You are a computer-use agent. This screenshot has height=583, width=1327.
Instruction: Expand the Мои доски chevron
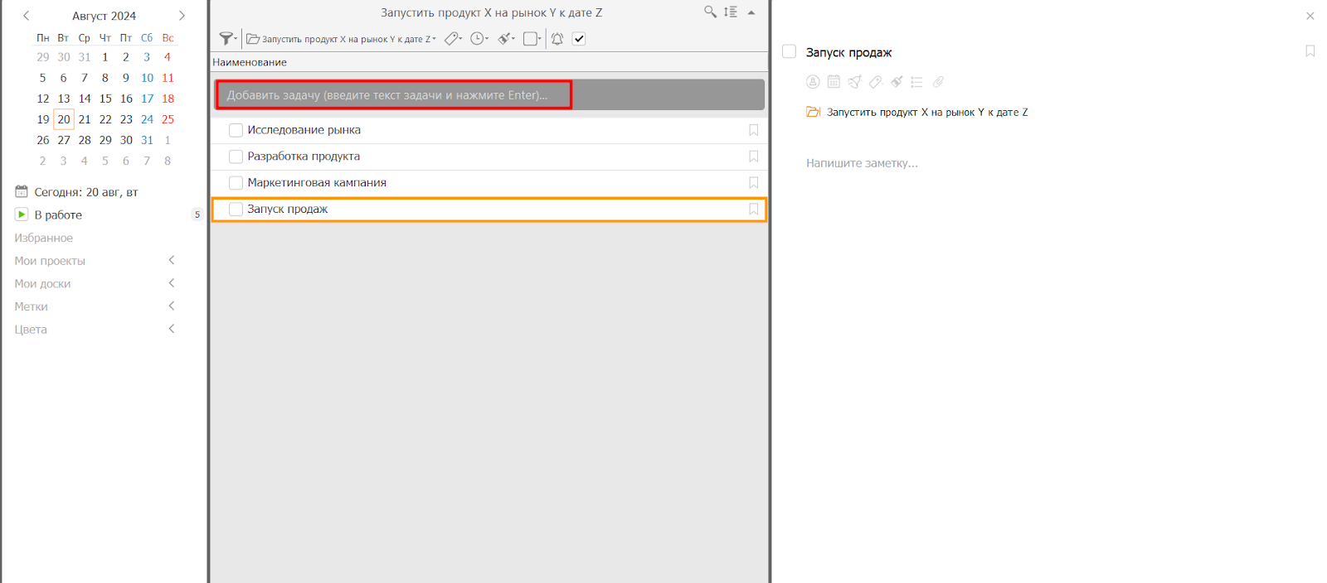[x=172, y=283]
